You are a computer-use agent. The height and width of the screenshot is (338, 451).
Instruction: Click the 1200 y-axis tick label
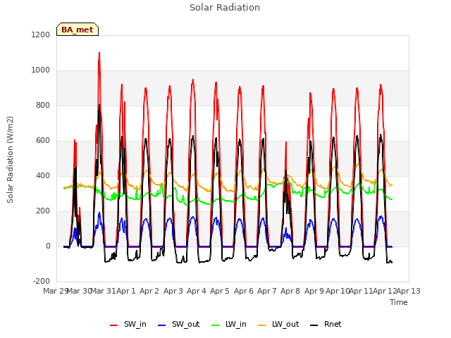coord(41,35)
